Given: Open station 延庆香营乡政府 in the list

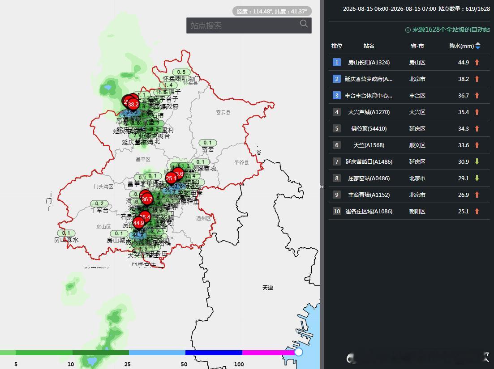Looking at the screenshot, I should [x=369, y=79].
